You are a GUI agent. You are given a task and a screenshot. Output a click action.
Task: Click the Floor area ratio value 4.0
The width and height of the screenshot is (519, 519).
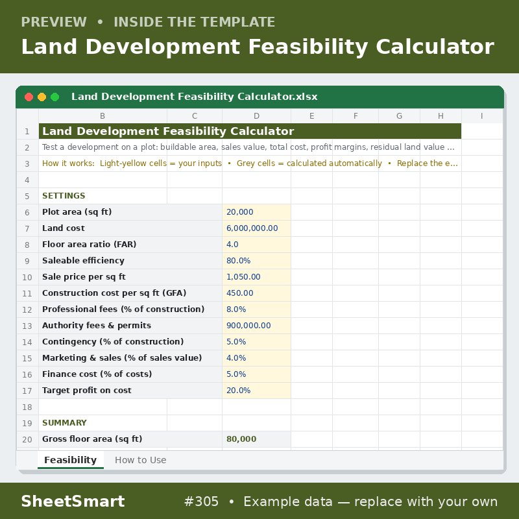pos(256,245)
